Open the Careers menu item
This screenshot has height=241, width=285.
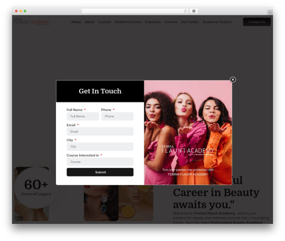click(171, 22)
